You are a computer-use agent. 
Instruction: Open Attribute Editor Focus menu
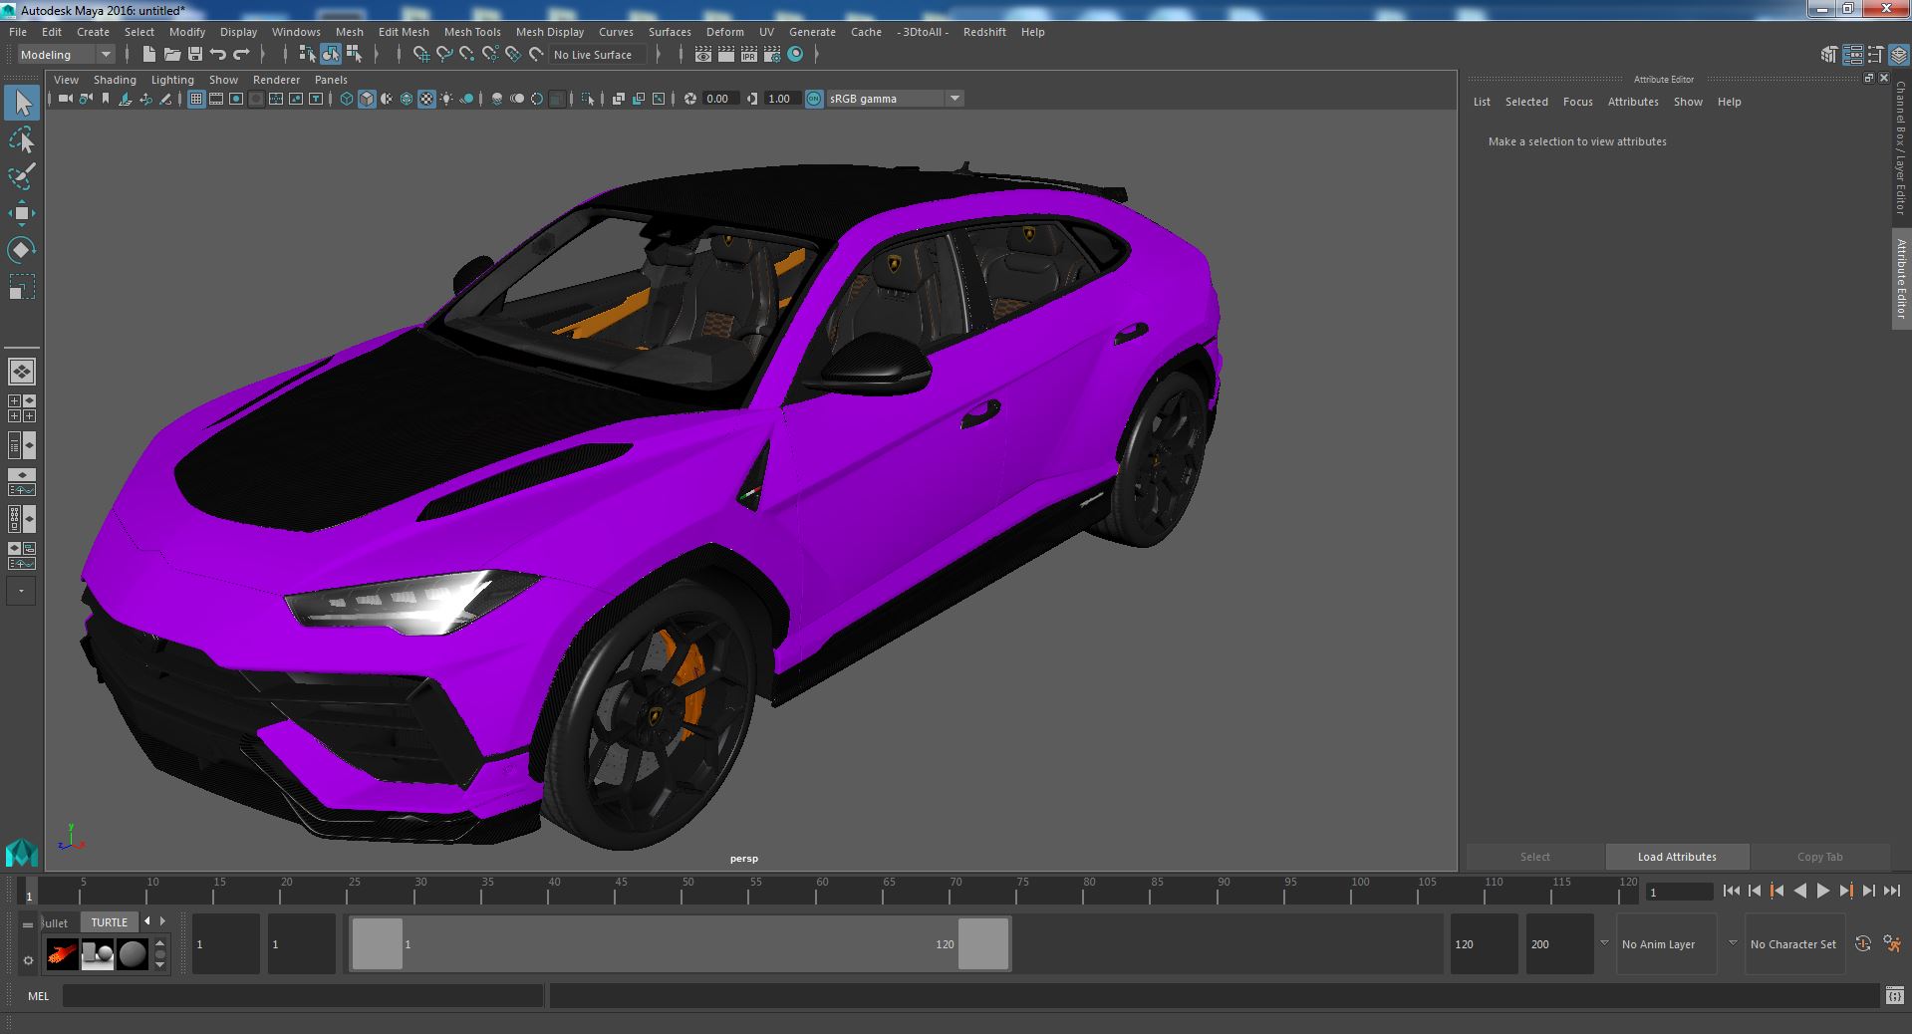pyautogui.click(x=1577, y=102)
